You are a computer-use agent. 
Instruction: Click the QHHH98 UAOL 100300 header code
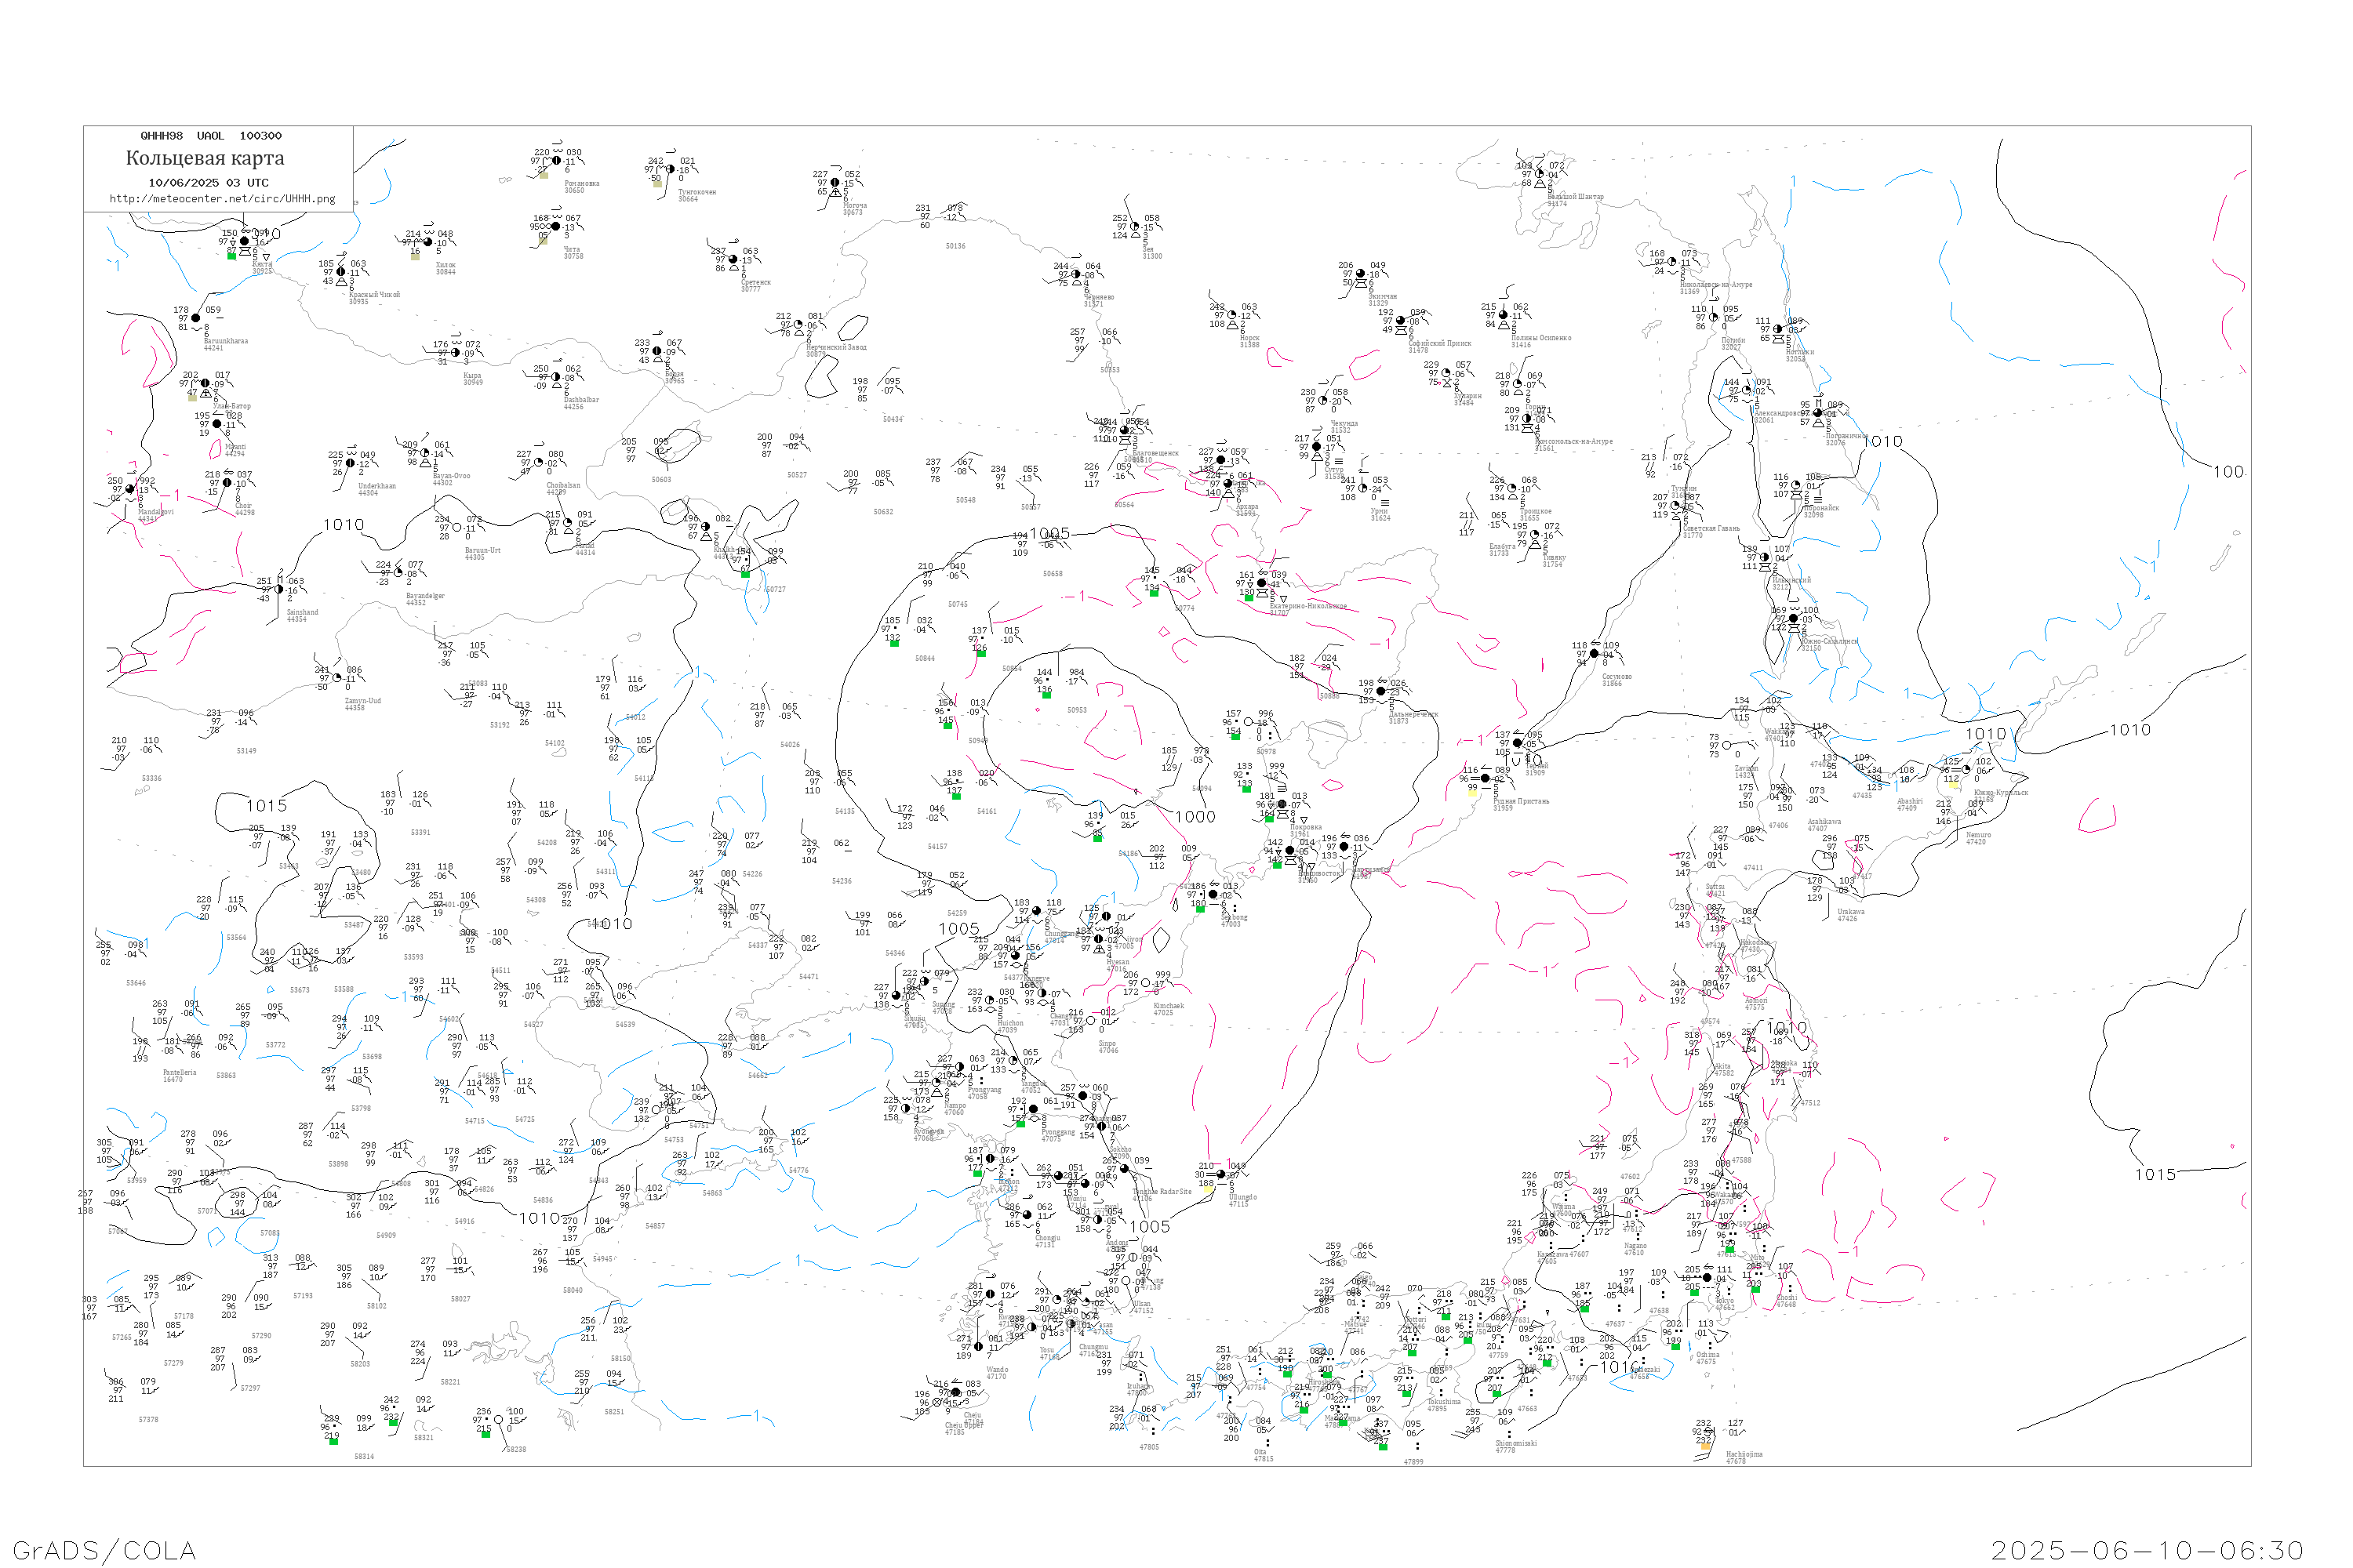[x=211, y=136]
